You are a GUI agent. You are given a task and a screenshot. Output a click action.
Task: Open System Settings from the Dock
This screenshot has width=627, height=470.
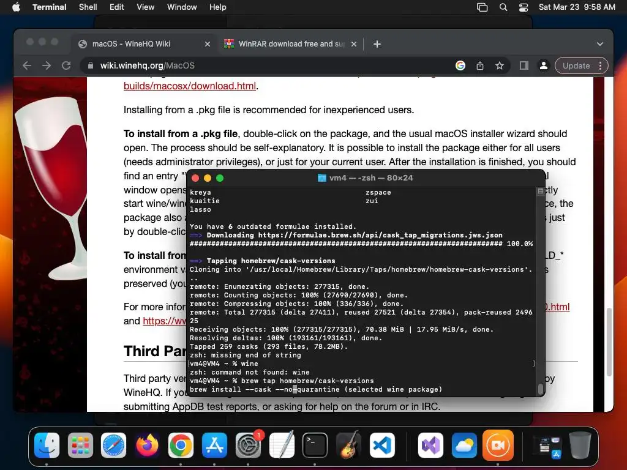[x=249, y=445]
